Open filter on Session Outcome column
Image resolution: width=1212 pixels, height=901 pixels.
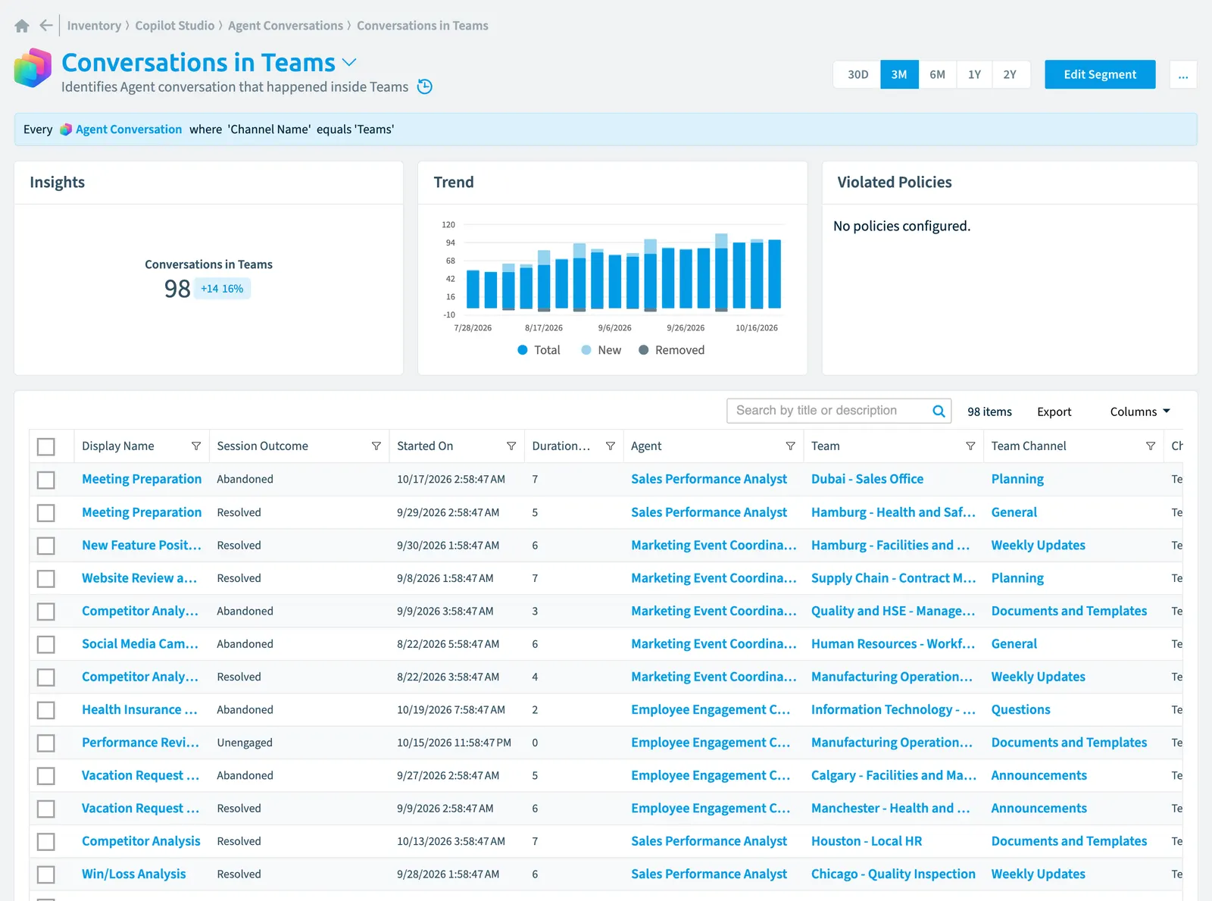[x=376, y=446]
